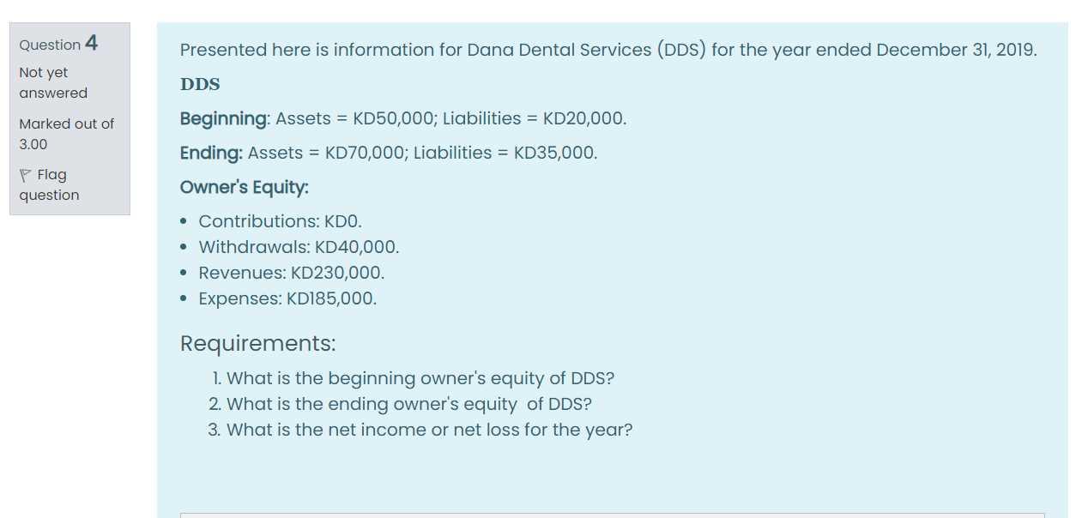Click the question information panel
Screen dimensions: 1082x518
[x=69, y=116]
